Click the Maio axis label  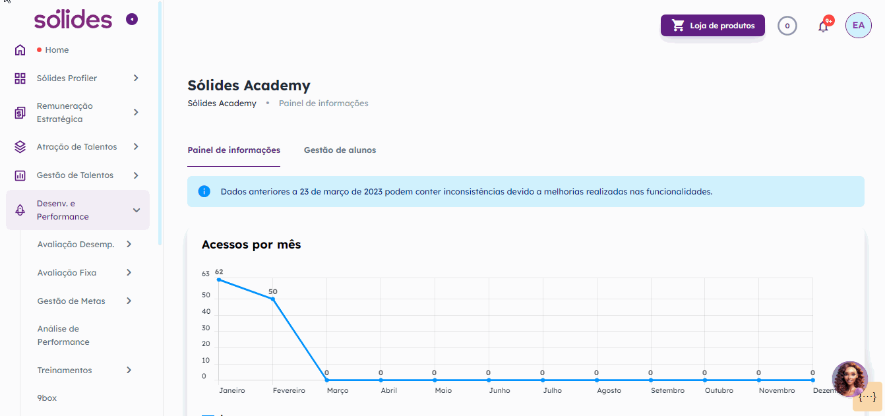point(443,391)
